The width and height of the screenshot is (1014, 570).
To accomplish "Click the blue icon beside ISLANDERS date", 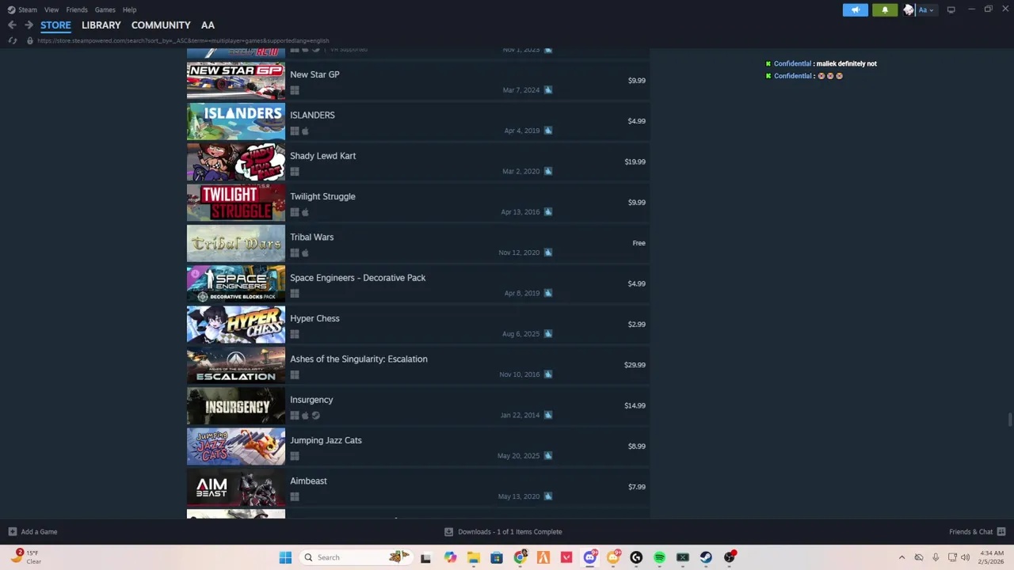I will [547, 131].
